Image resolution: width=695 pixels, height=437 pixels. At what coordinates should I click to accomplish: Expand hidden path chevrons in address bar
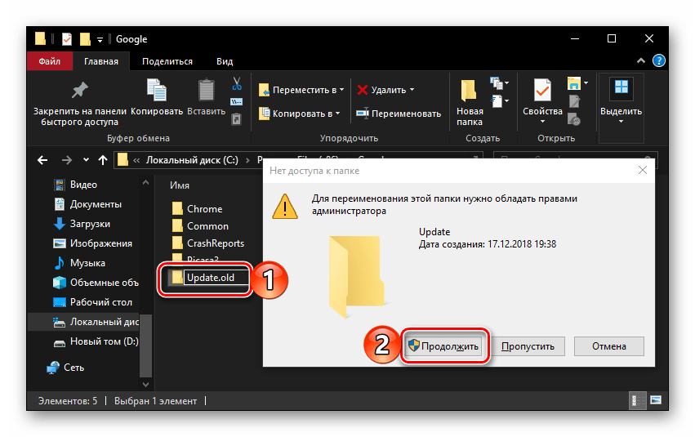click(x=136, y=160)
